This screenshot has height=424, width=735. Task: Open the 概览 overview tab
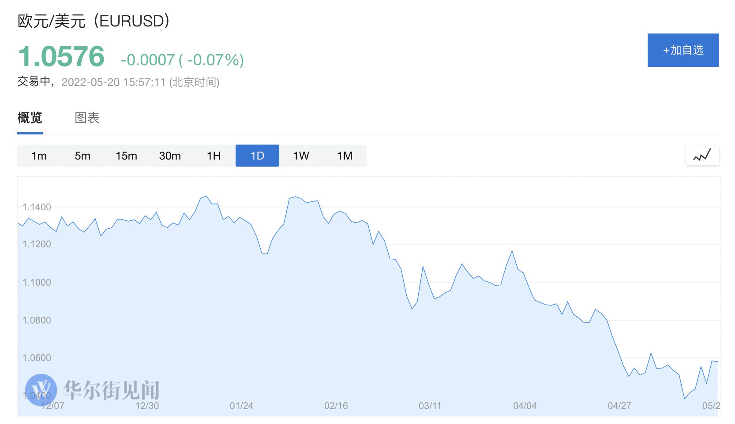coord(30,118)
